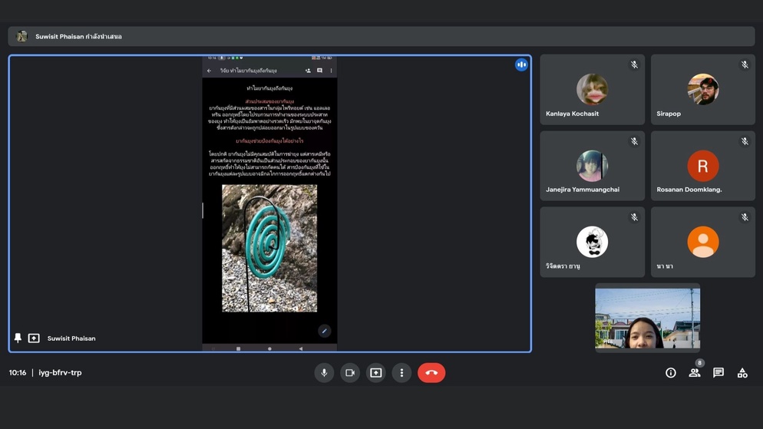The width and height of the screenshot is (763, 429).
Task: Open the meeting details info icon
Action: (x=670, y=373)
